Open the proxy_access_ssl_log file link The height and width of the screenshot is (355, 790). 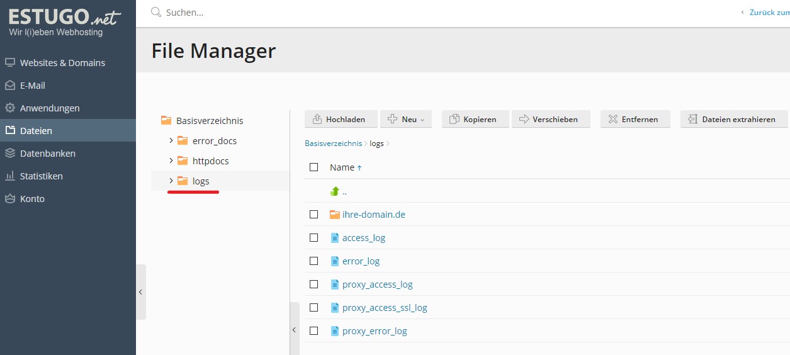tap(384, 308)
